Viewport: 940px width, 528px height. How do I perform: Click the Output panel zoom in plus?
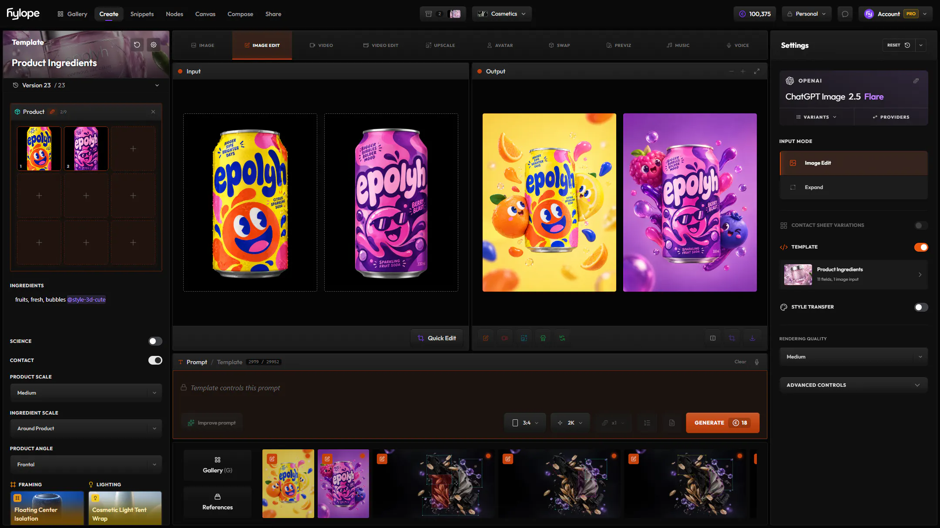[743, 71]
